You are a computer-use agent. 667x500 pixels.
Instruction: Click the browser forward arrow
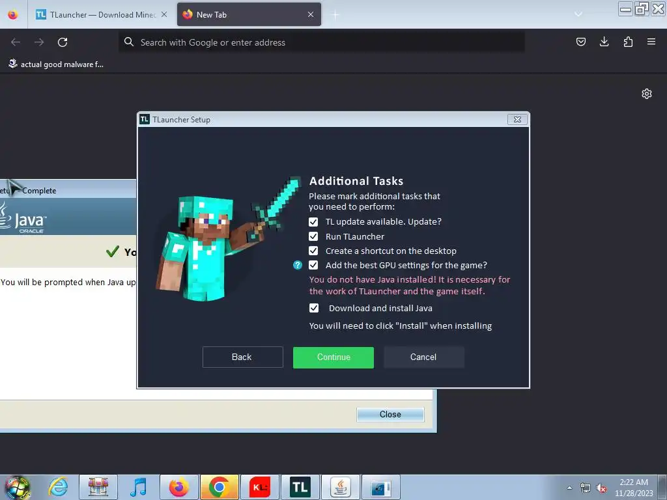point(39,42)
